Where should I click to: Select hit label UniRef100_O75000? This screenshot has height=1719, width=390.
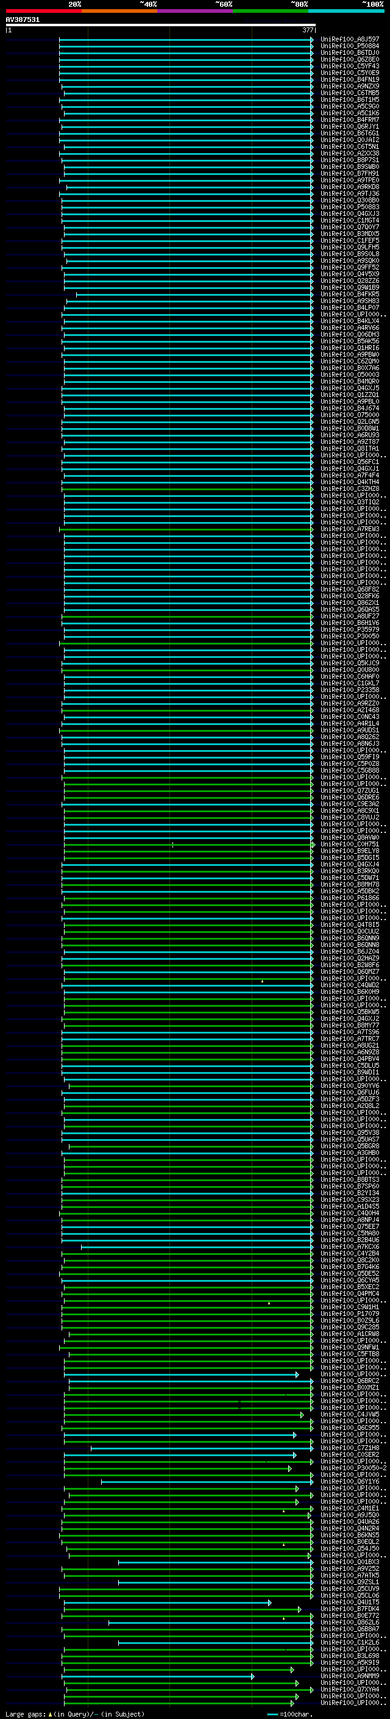350,415
